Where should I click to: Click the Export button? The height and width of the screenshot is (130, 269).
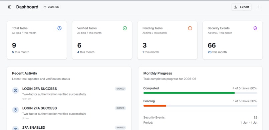241,7
